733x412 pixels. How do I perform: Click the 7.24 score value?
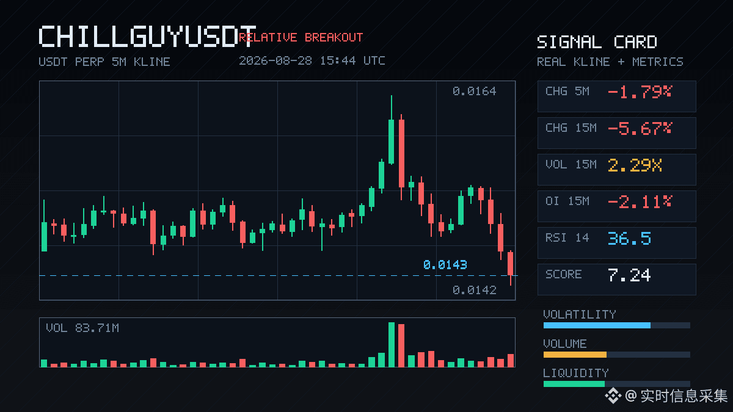point(629,275)
